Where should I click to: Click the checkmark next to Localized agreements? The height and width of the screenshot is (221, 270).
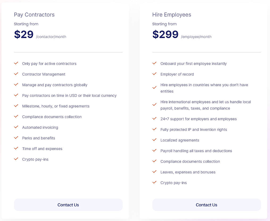pos(154,140)
